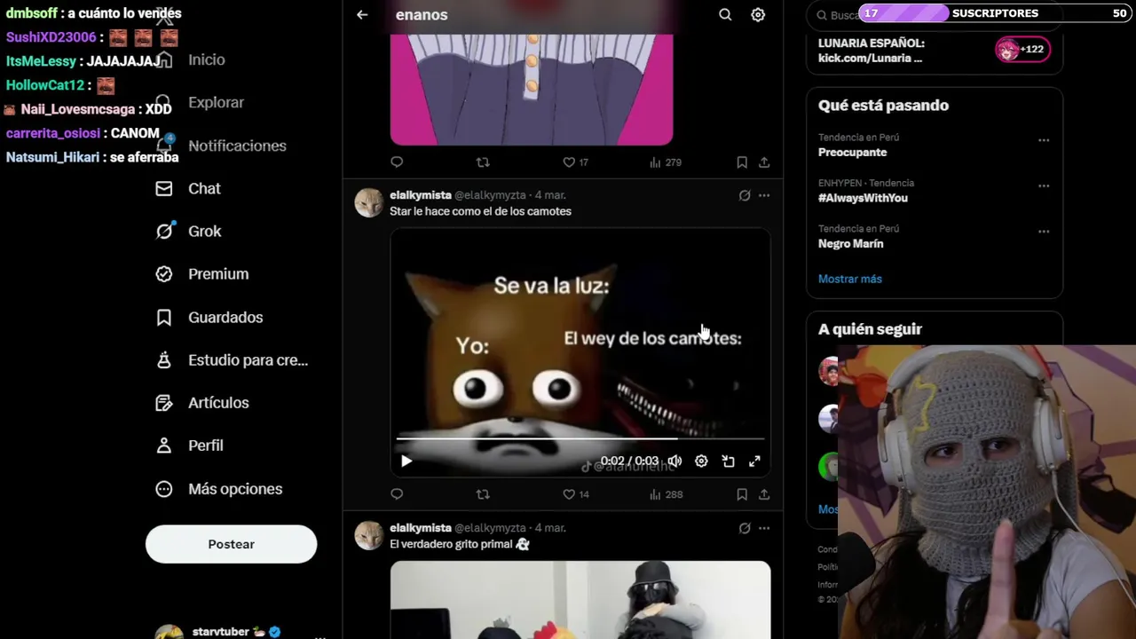The image size is (1136, 639).
Task: Seek on the video progress bar
Action: (580, 438)
